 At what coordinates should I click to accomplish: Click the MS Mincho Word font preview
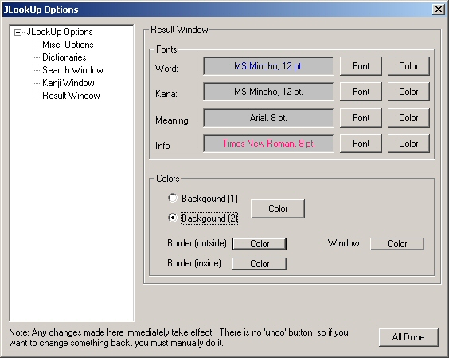click(268, 66)
